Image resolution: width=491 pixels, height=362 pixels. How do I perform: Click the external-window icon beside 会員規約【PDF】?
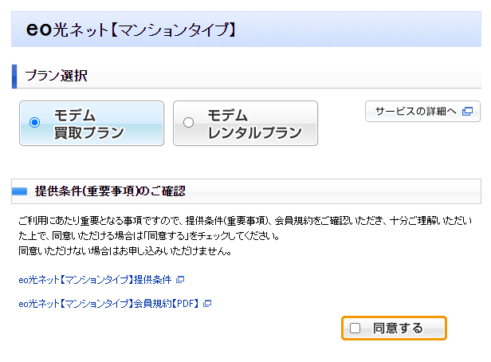pos(207,303)
